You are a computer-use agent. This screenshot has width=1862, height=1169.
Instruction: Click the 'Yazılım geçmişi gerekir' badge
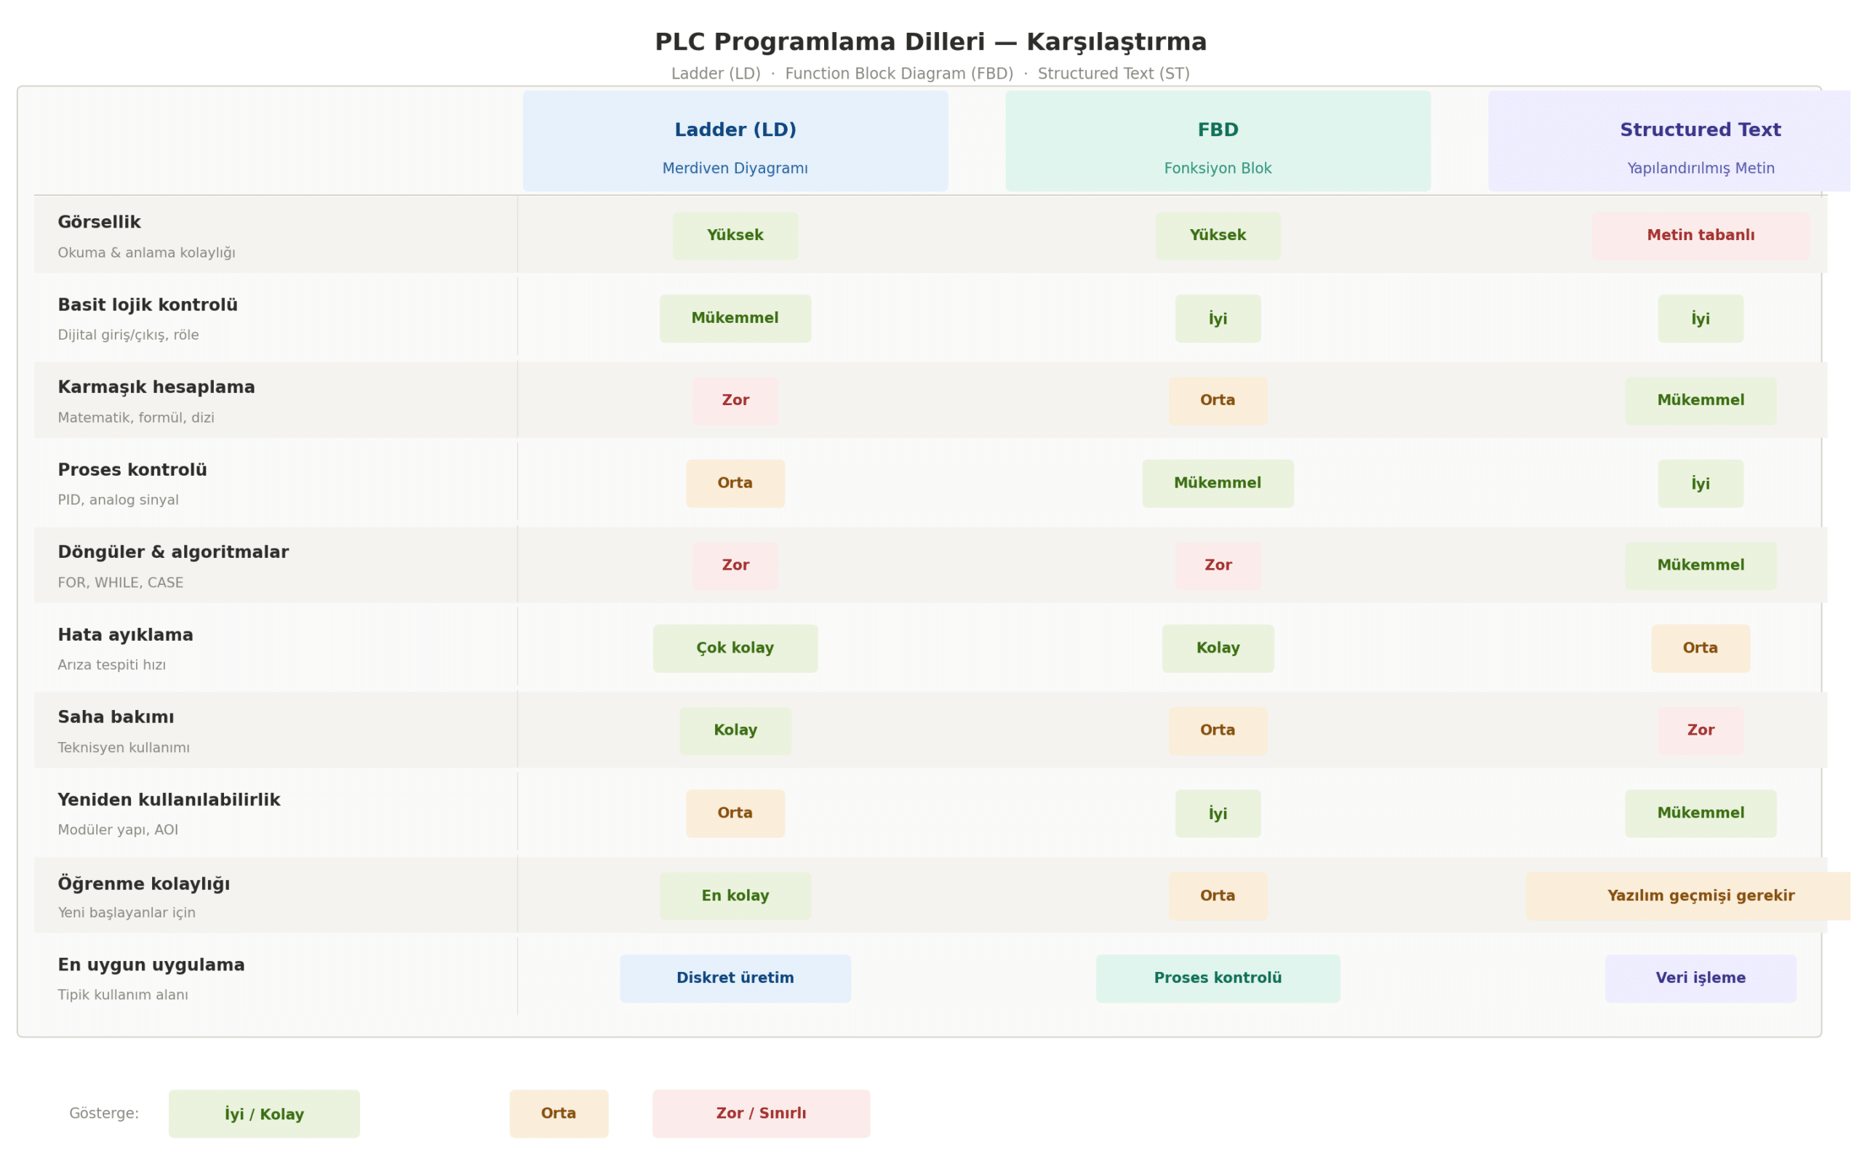[1687, 896]
